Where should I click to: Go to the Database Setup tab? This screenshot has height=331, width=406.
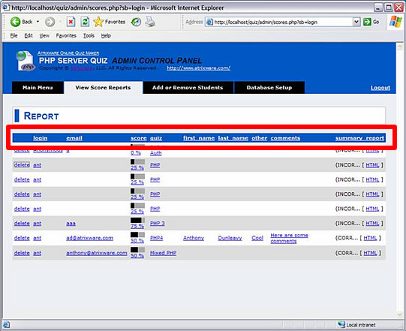coord(269,88)
